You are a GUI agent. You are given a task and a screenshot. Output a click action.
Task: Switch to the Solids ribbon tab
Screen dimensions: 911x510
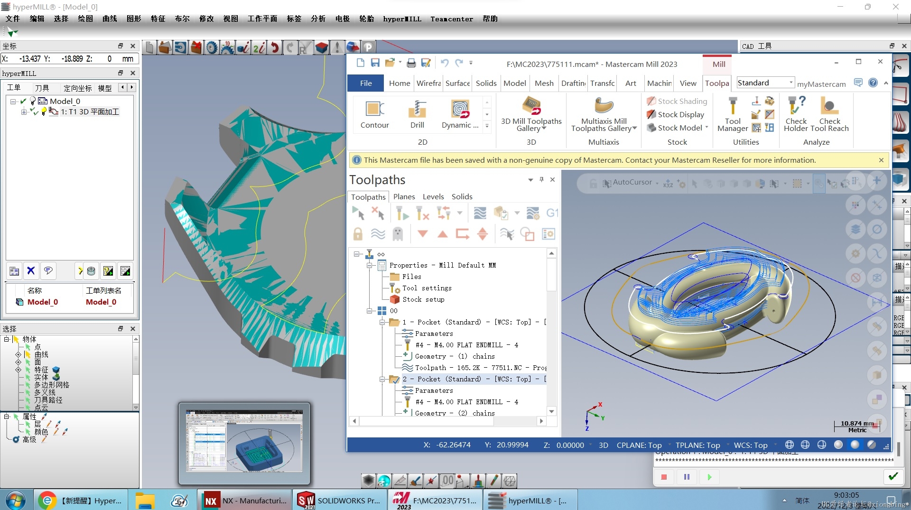[x=486, y=83]
